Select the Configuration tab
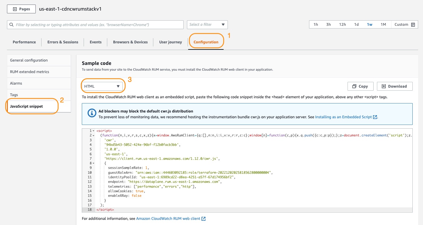This screenshot has width=423, height=225. click(206, 42)
